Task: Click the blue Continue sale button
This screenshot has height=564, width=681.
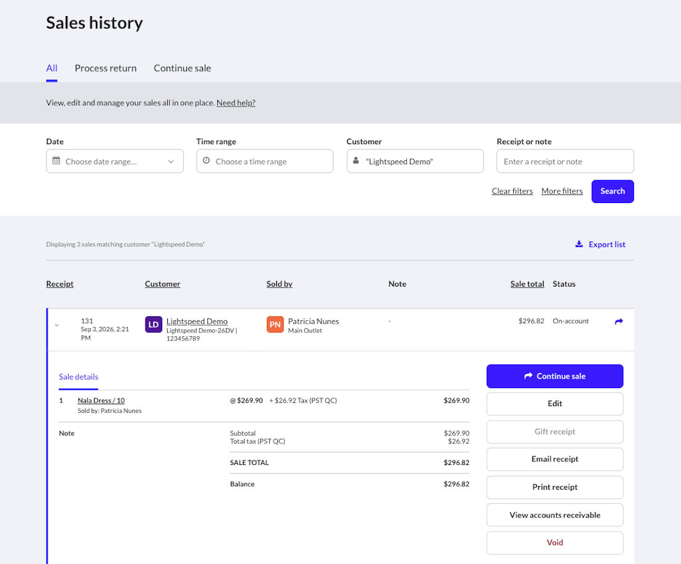Action: [555, 376]
